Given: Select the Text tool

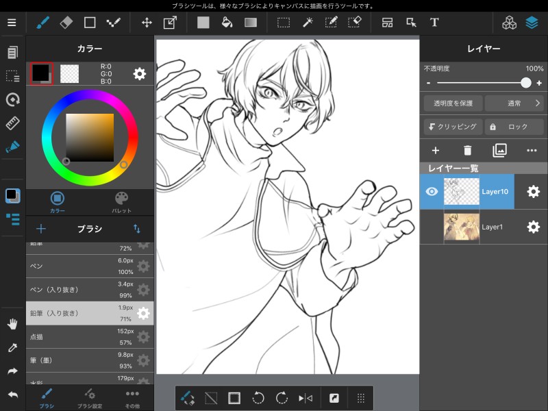Looking at the screenshot, I should [434, 23].
